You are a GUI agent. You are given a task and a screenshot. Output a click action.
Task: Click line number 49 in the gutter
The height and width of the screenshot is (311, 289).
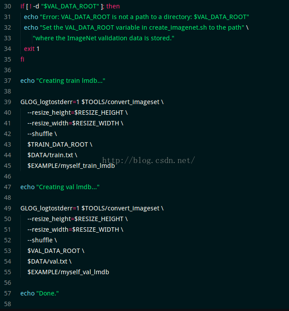pos(8,208)
